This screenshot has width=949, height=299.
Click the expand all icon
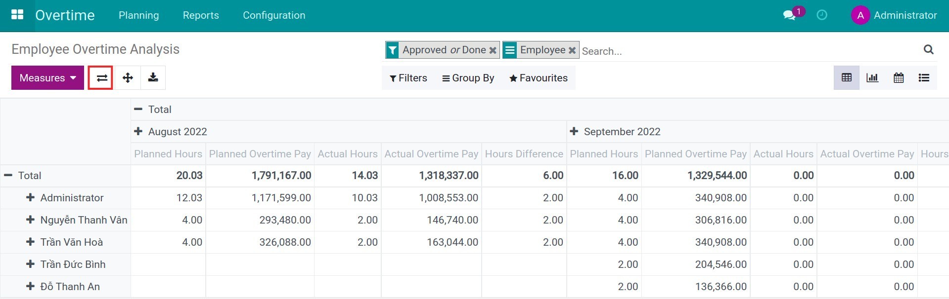128,78
